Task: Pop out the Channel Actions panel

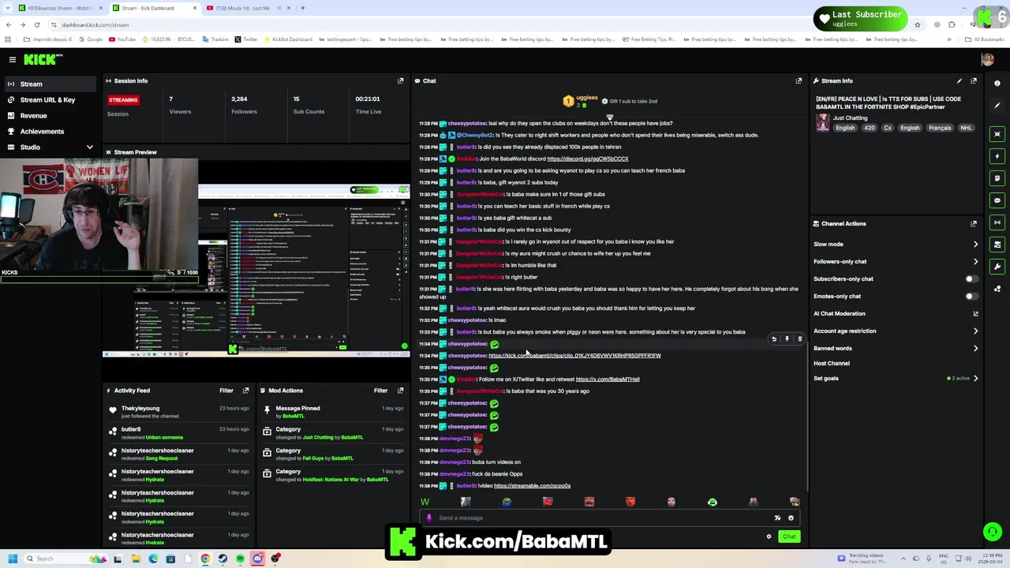Action: [974, 223]
